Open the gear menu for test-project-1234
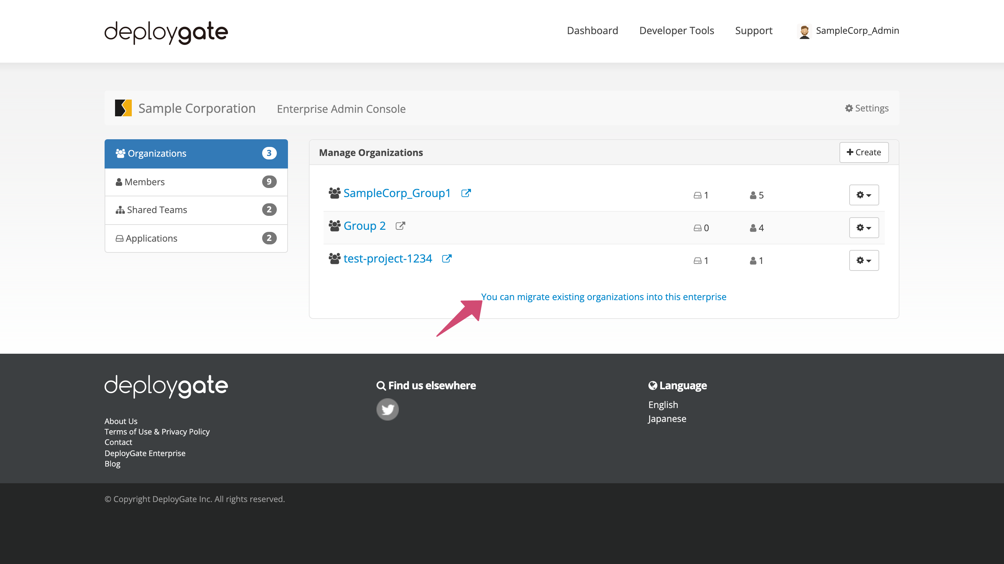The width and height of the screenshot is (1004, 564). click(864, 260)
